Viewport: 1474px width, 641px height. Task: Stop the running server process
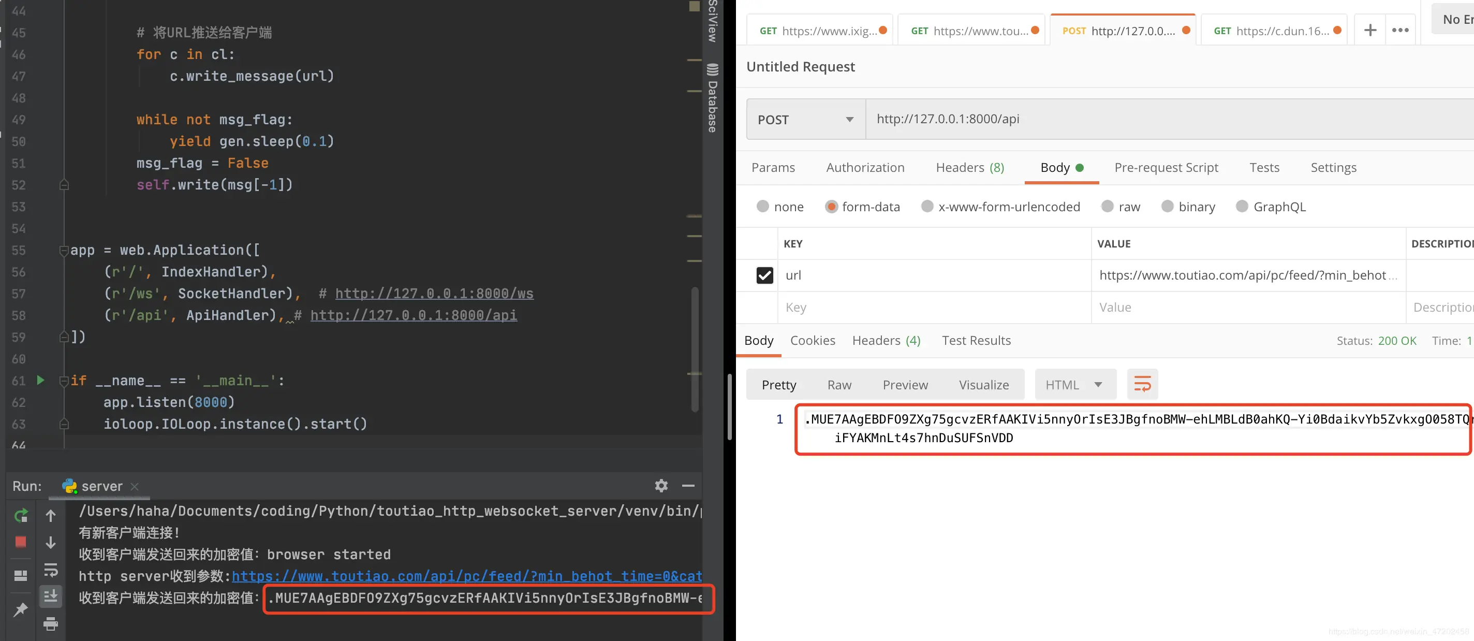point(21,542)
